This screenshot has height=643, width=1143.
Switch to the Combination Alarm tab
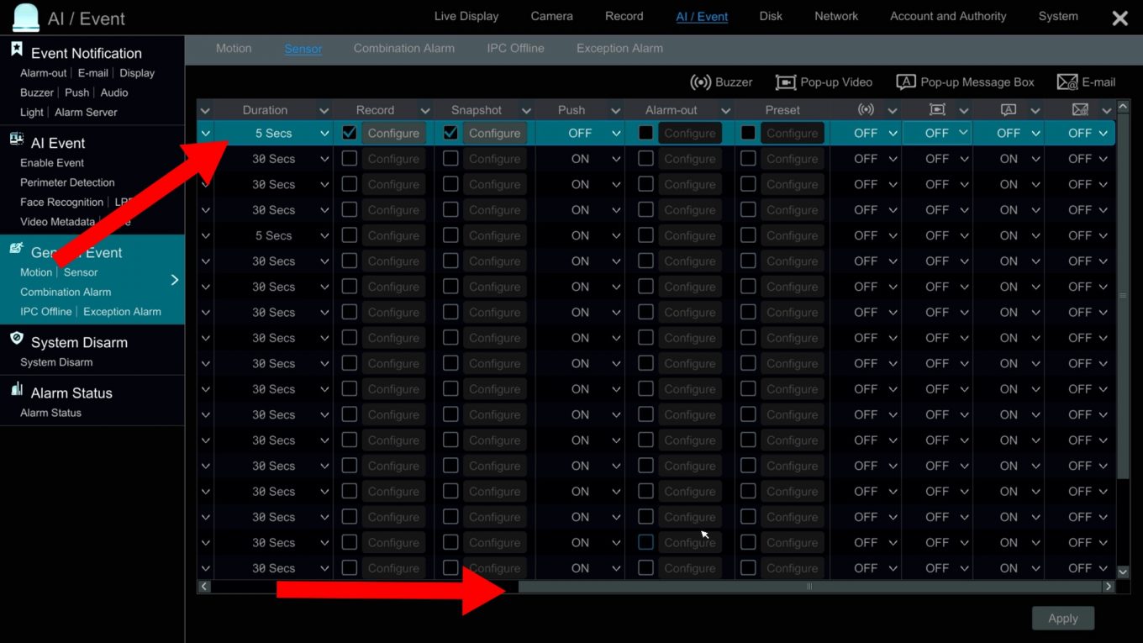403,49
